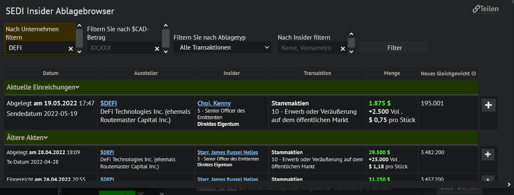Open Starr, James Russel Nelles insider link
This screenshot has height=195, width=514.
point(227,152)
